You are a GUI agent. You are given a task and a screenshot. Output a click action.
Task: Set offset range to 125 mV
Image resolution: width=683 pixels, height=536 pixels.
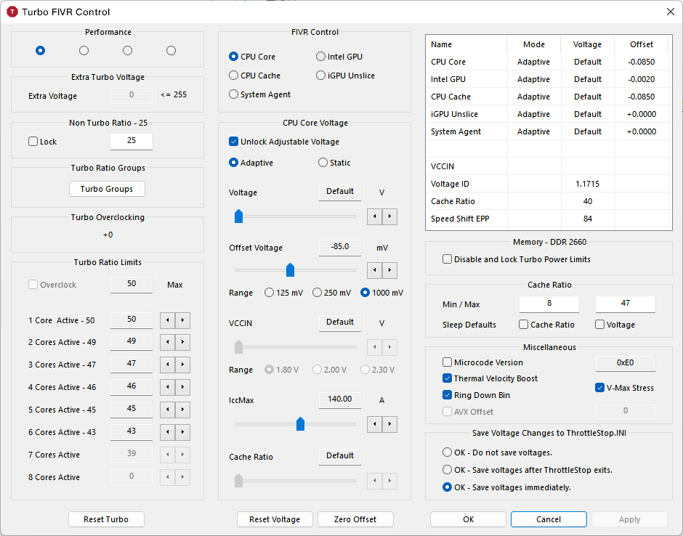point(283,293)
